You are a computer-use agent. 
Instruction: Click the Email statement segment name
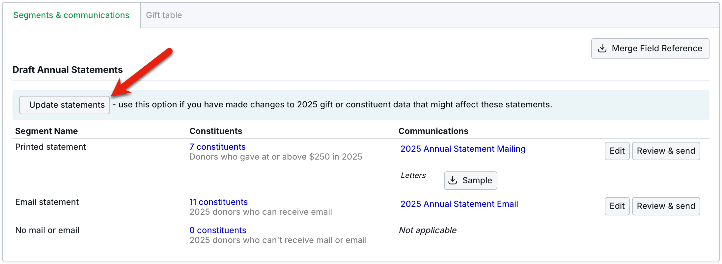point(47,202)
